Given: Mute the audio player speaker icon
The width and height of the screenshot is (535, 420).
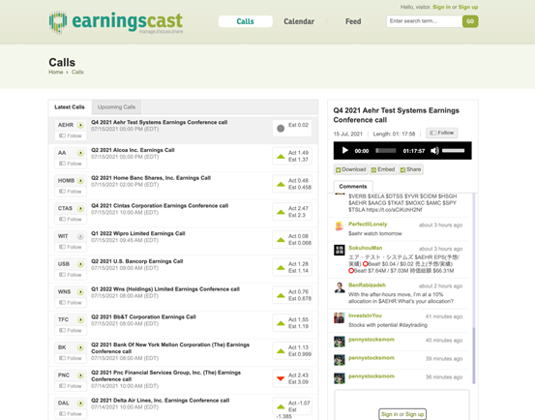Looking at the screenshot, I should [434, 150].
